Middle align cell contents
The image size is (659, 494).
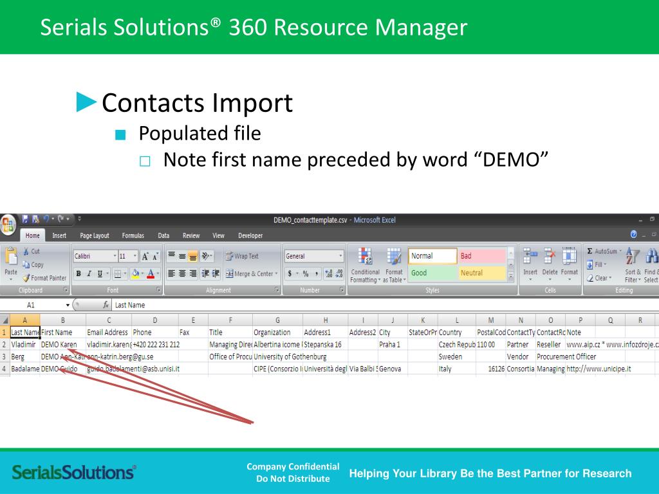182,256
